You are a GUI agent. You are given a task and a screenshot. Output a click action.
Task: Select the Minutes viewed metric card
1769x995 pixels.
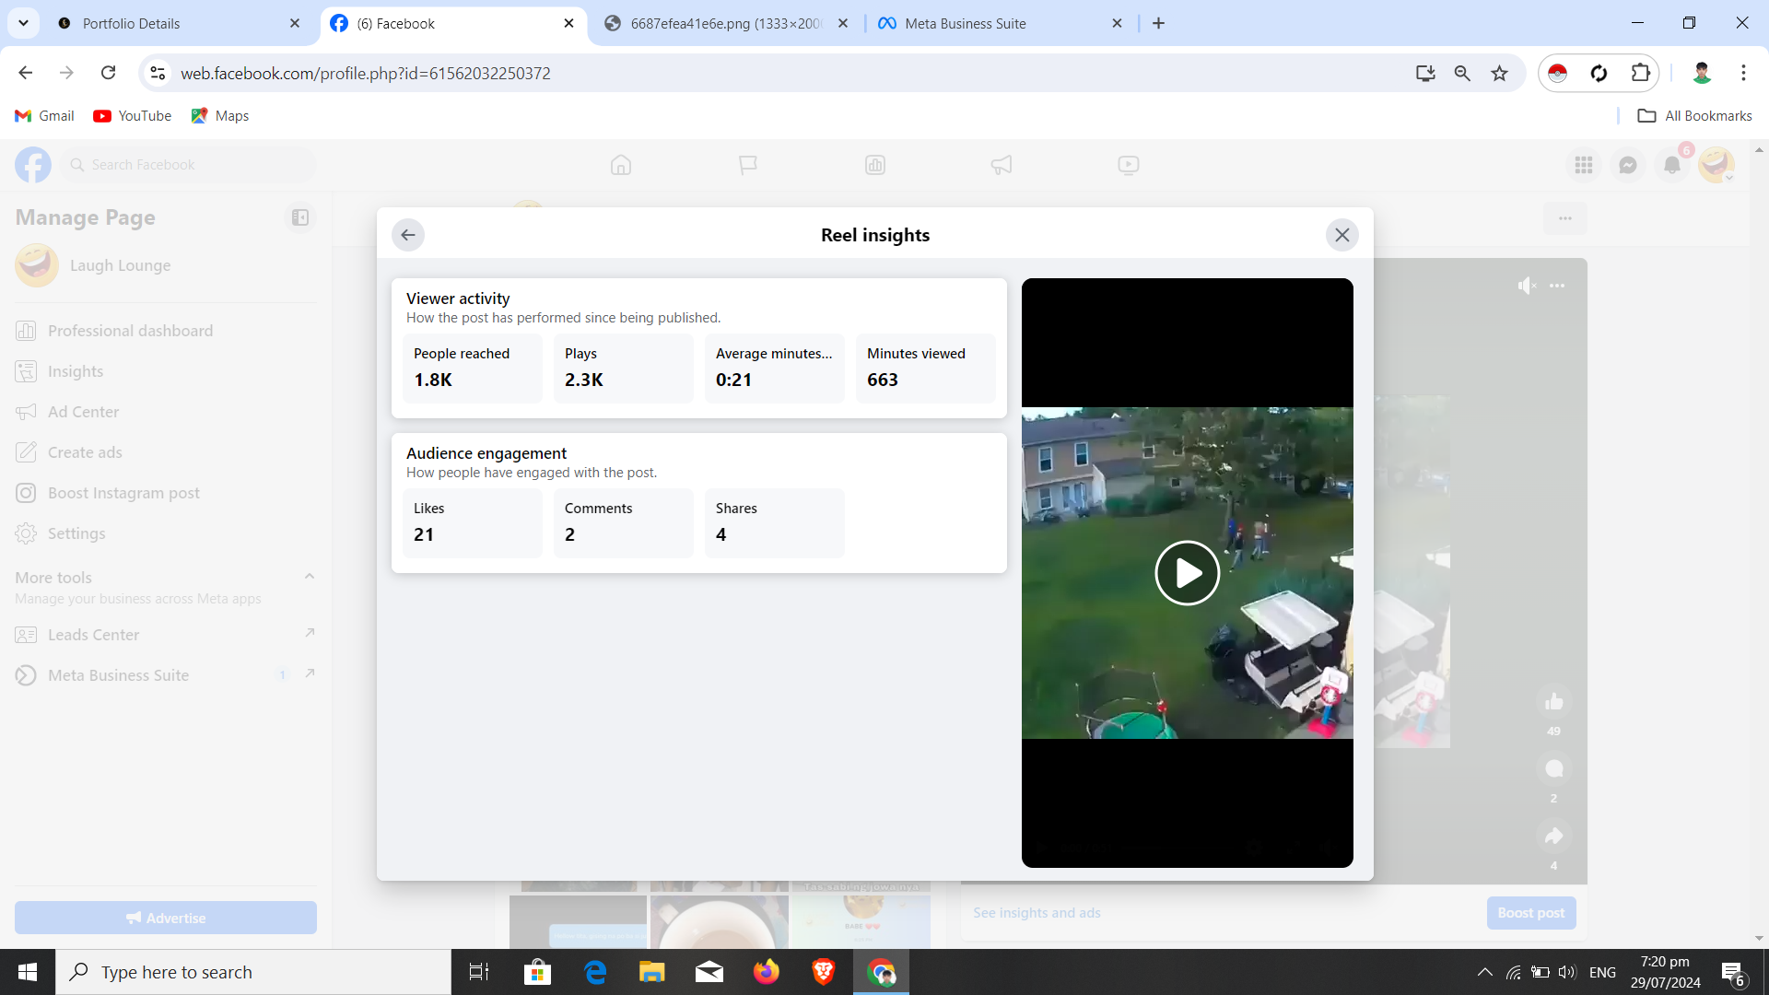pyautogui.click(x=926, y=368)
